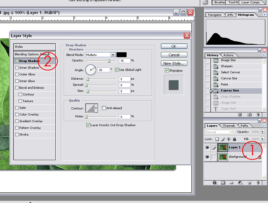Viewport: 268px width, 203px height.
Task: Click the Lock position move icon
Action: pyautogui.click(x=229, y=139)
